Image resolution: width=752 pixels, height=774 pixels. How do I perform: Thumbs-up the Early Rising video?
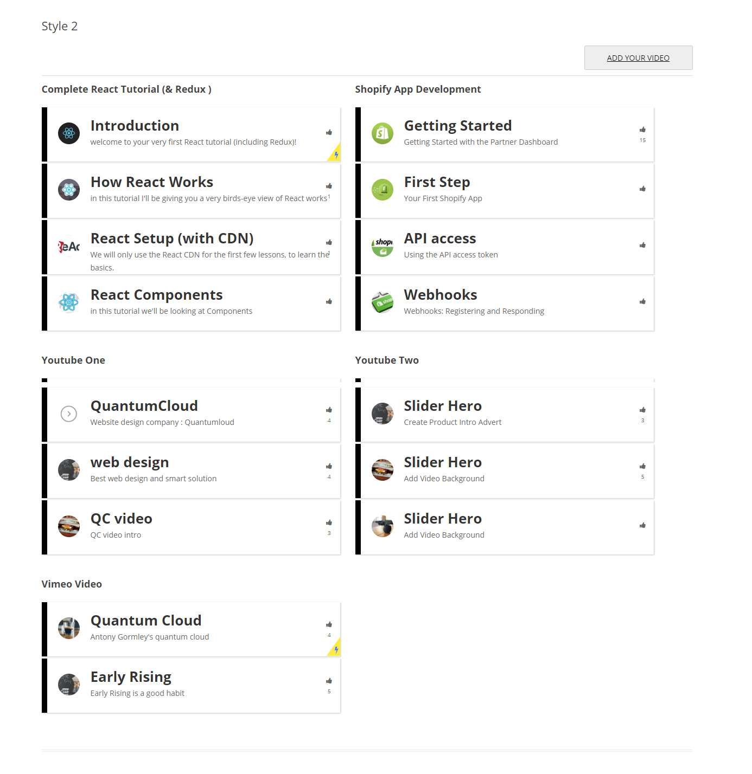coord(329,681)
